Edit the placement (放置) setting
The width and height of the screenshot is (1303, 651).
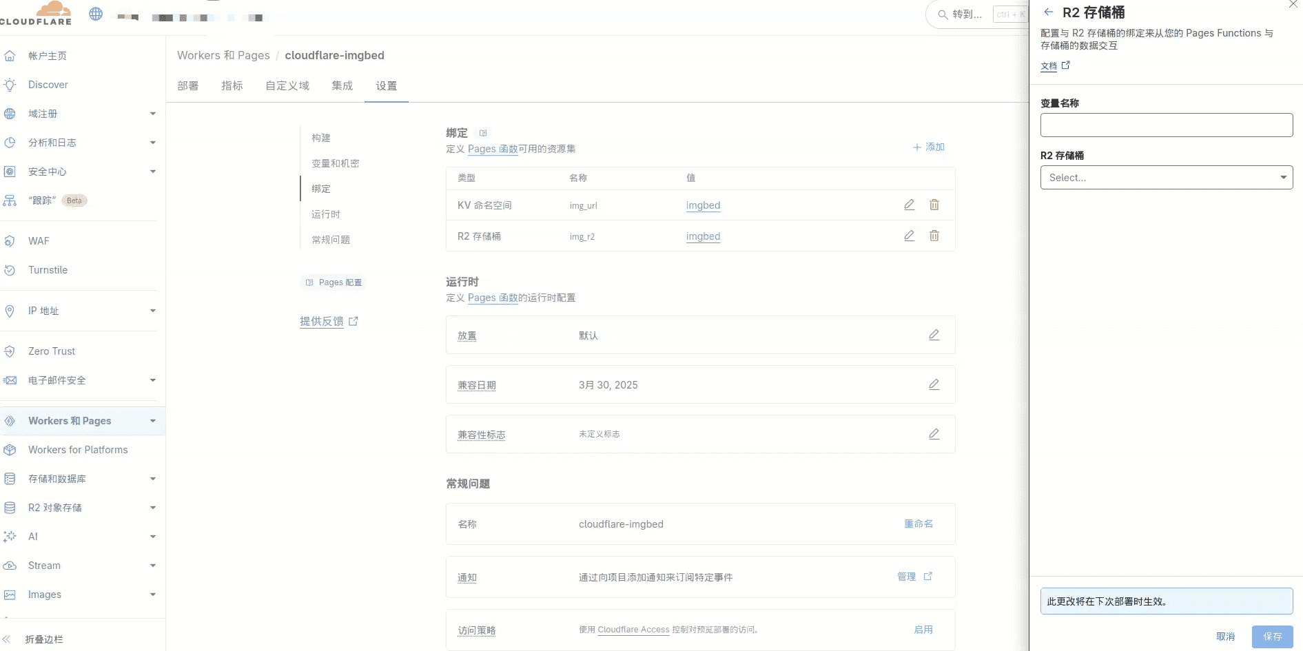tap(934, 335)
